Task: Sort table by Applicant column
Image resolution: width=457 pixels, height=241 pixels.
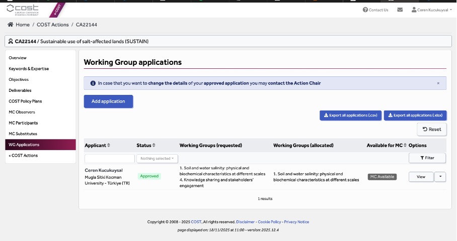Action: pyautogui.click(x=108, y=146)
